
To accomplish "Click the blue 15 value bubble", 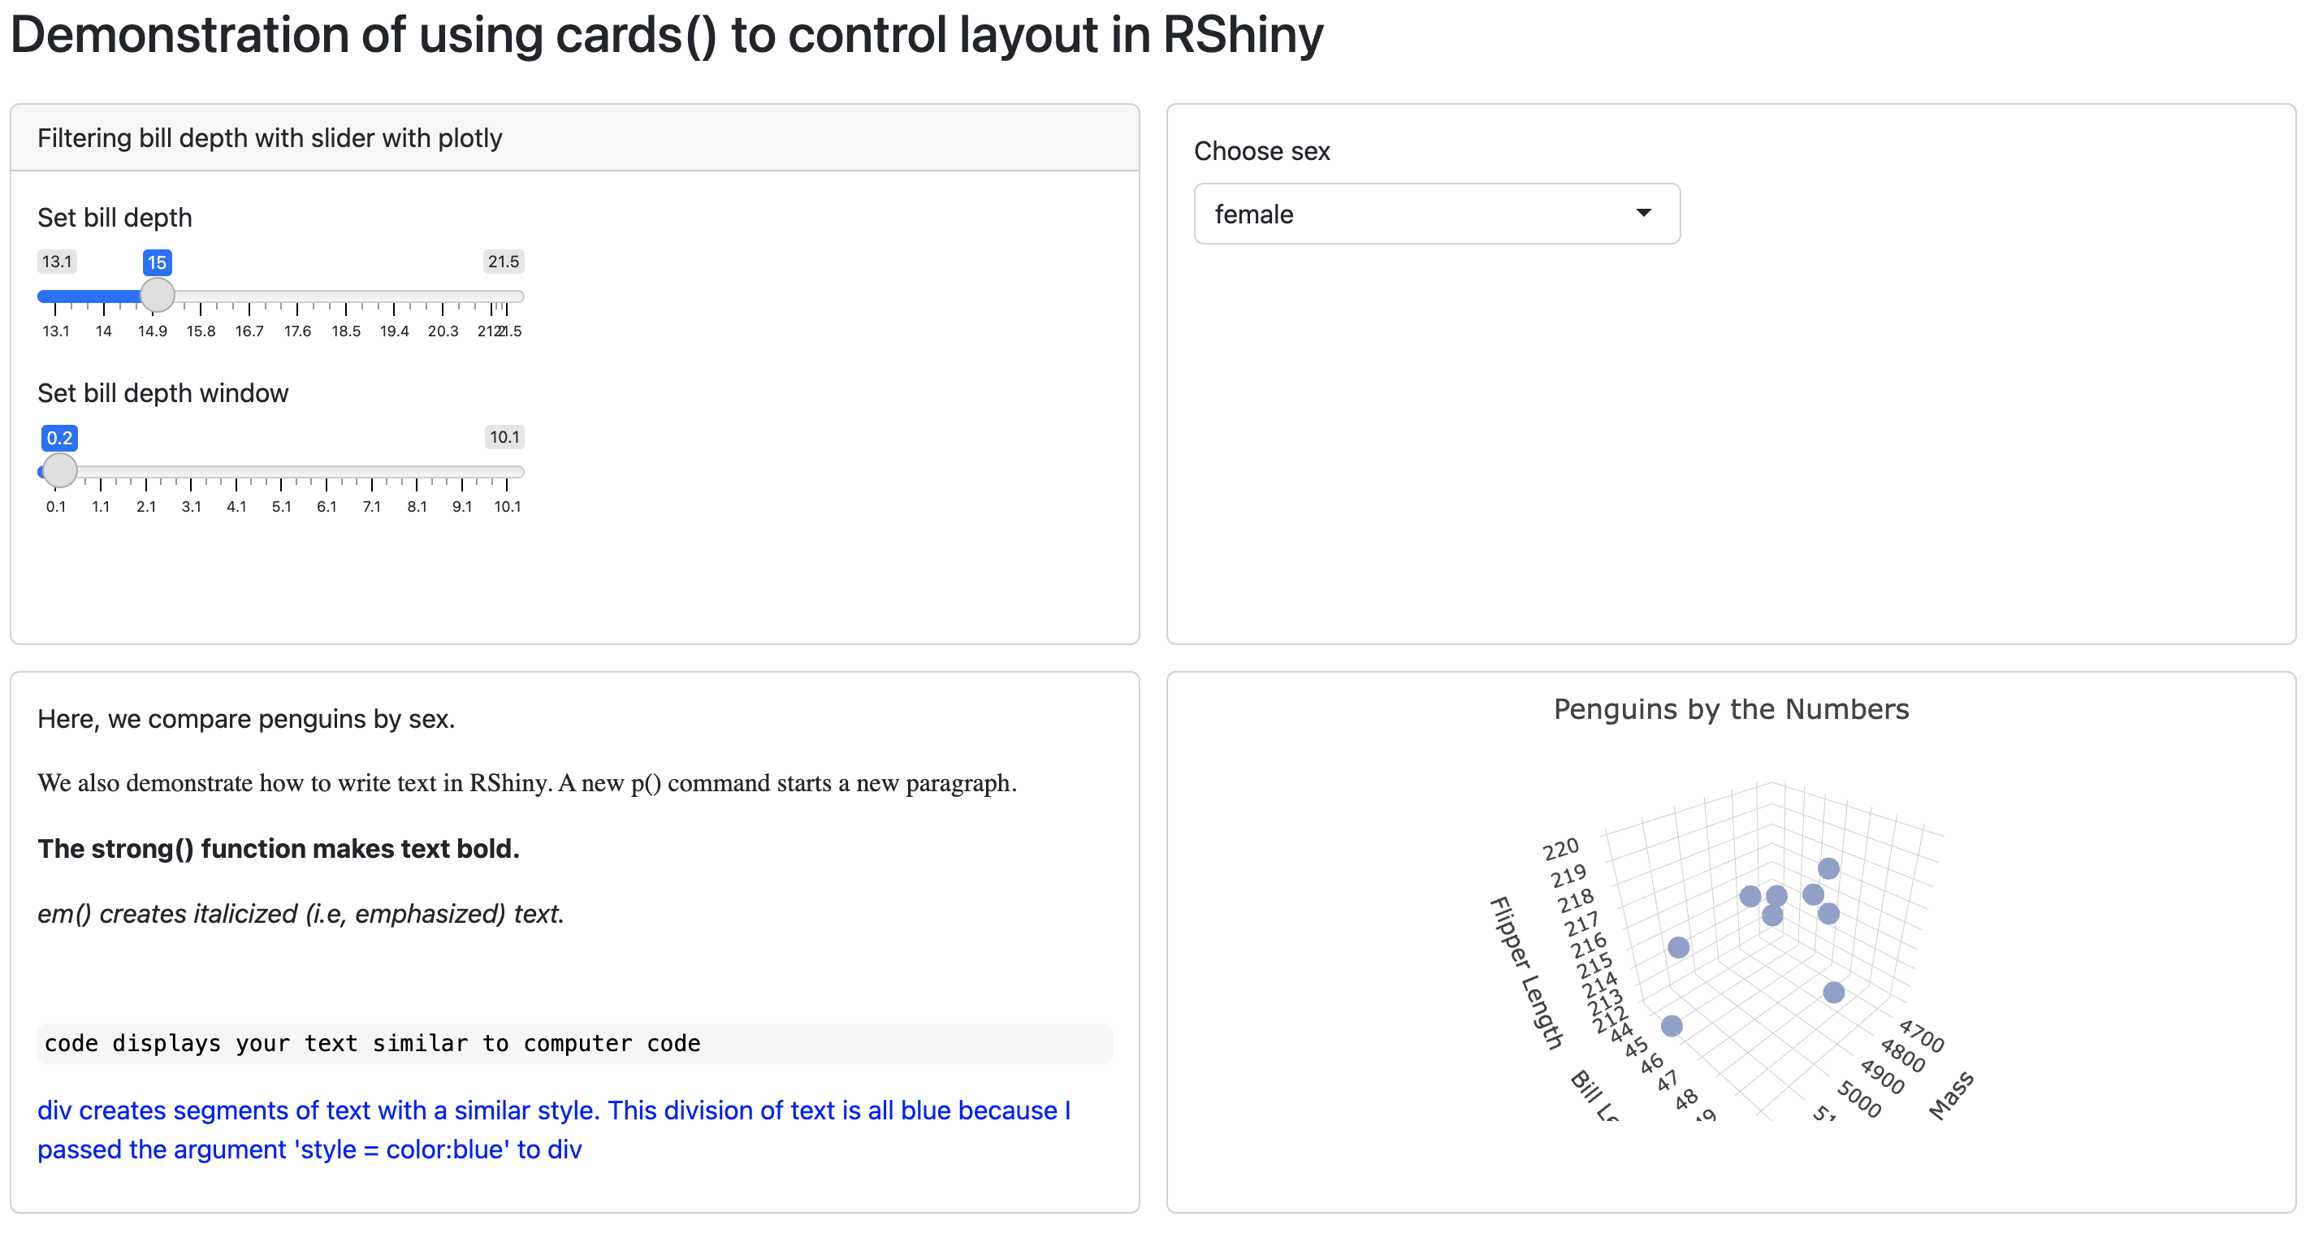I will click(x=157, y=262).
